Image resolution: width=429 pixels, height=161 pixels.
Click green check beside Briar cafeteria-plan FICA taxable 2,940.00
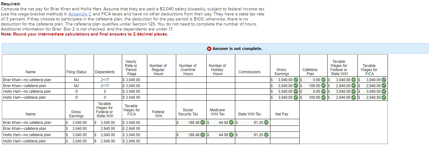[384, 86]
